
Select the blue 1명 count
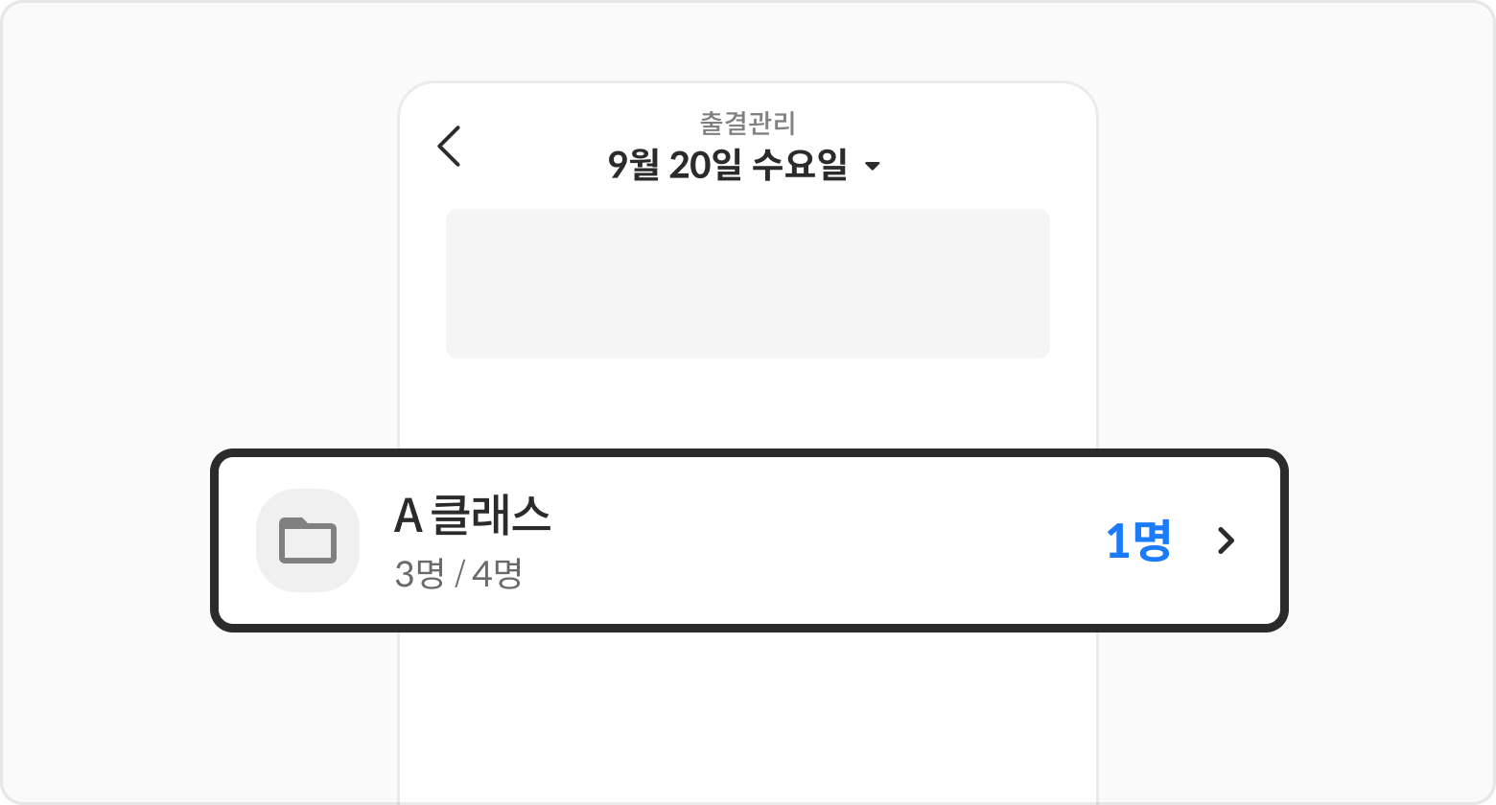coord(1137,541)
